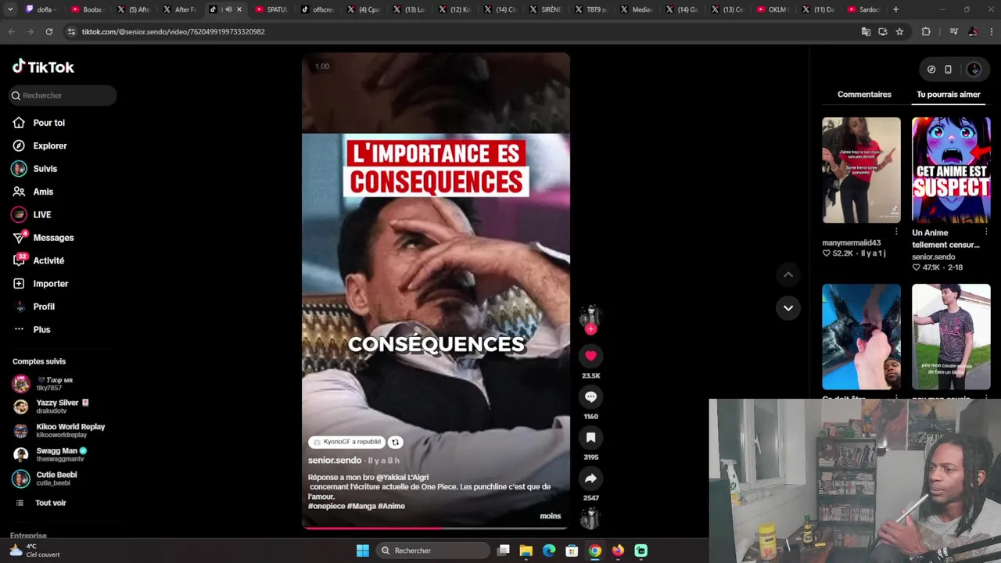Follow creator via red plus badge

(590, 329)
